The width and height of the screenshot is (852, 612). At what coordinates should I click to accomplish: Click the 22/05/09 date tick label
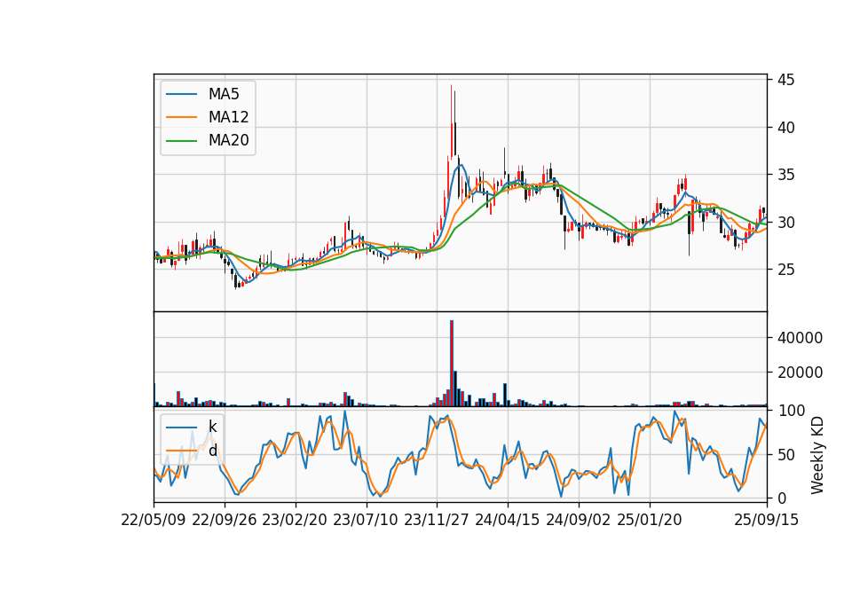tap(154, 520)
